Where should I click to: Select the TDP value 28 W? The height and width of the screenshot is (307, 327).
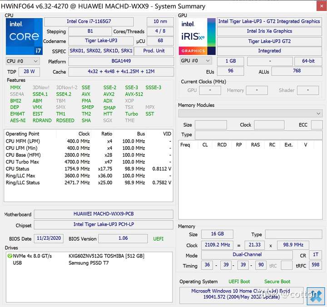pos(29,72)
